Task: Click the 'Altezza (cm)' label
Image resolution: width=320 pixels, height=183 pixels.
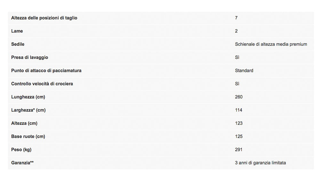Action: point(24,123)
